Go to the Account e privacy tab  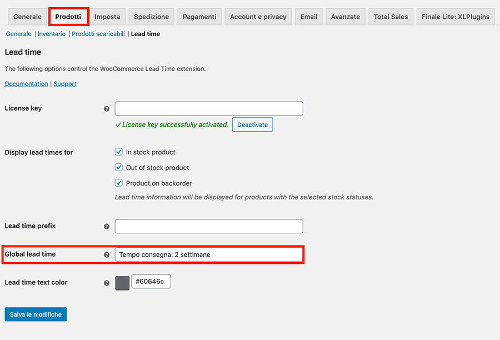point(258,17)
